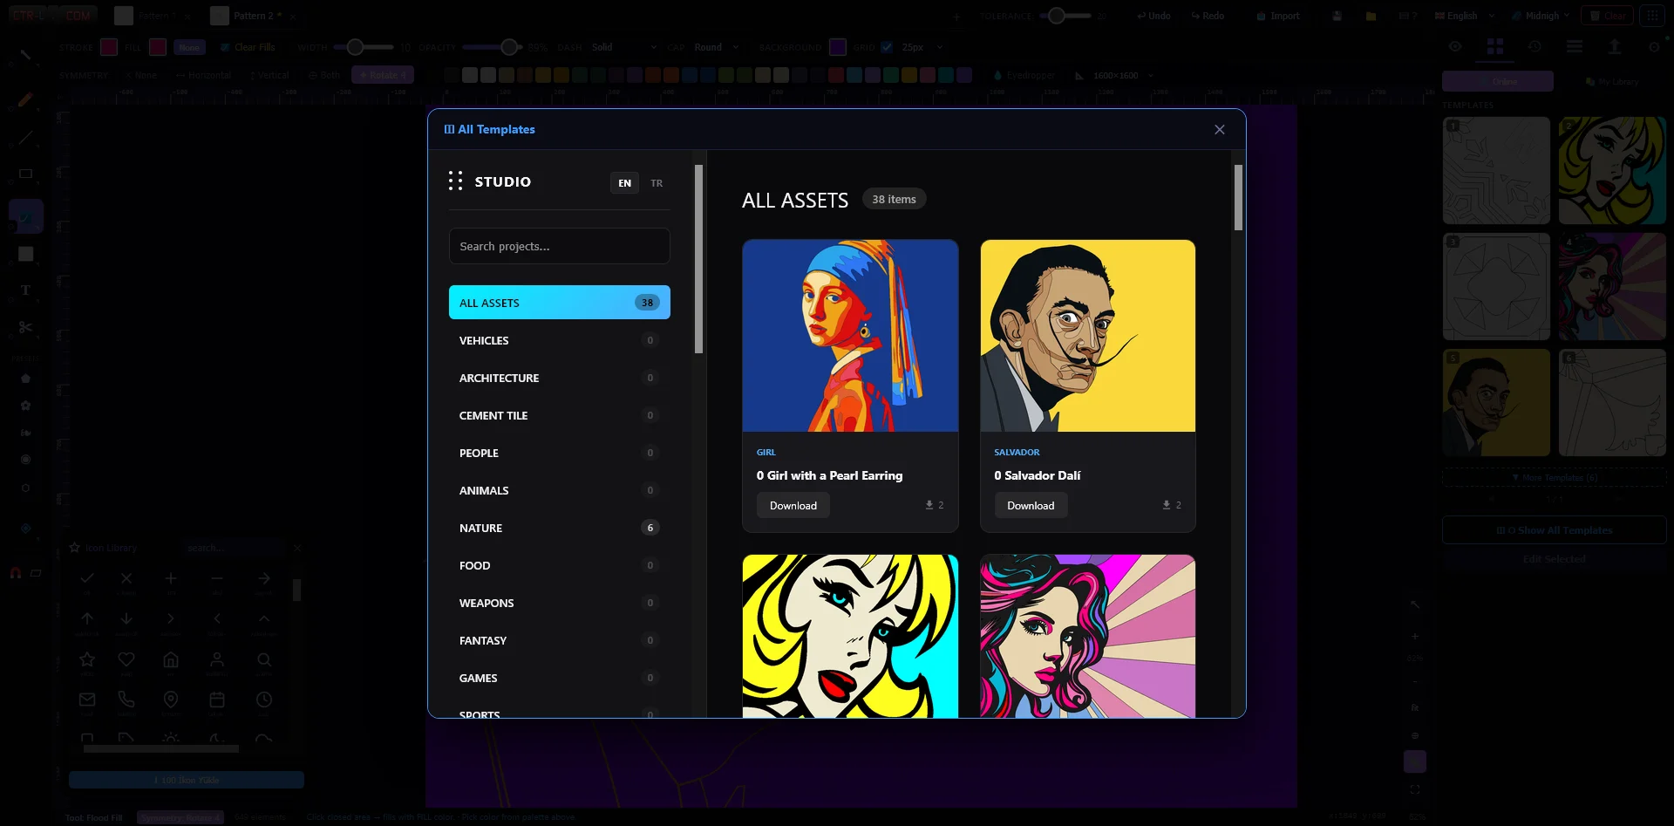Screen dimensions: 1674x826
Task: Close the All Templates dialog
Action: point(1219,129)
